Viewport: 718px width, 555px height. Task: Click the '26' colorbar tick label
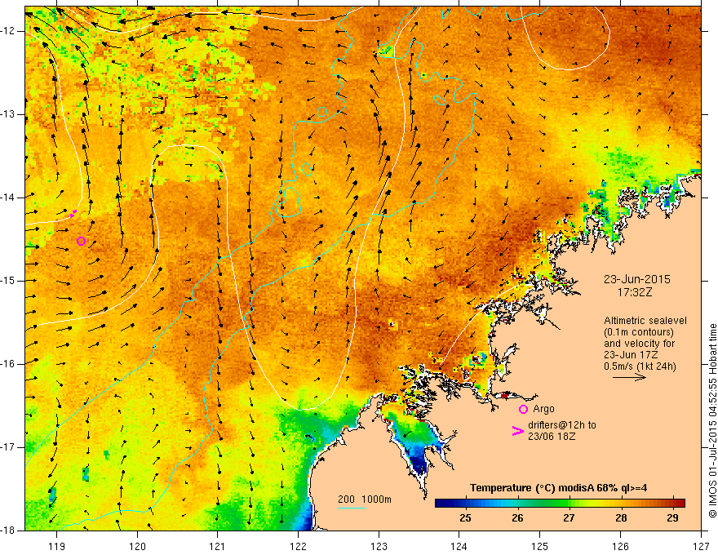[517, 518]
